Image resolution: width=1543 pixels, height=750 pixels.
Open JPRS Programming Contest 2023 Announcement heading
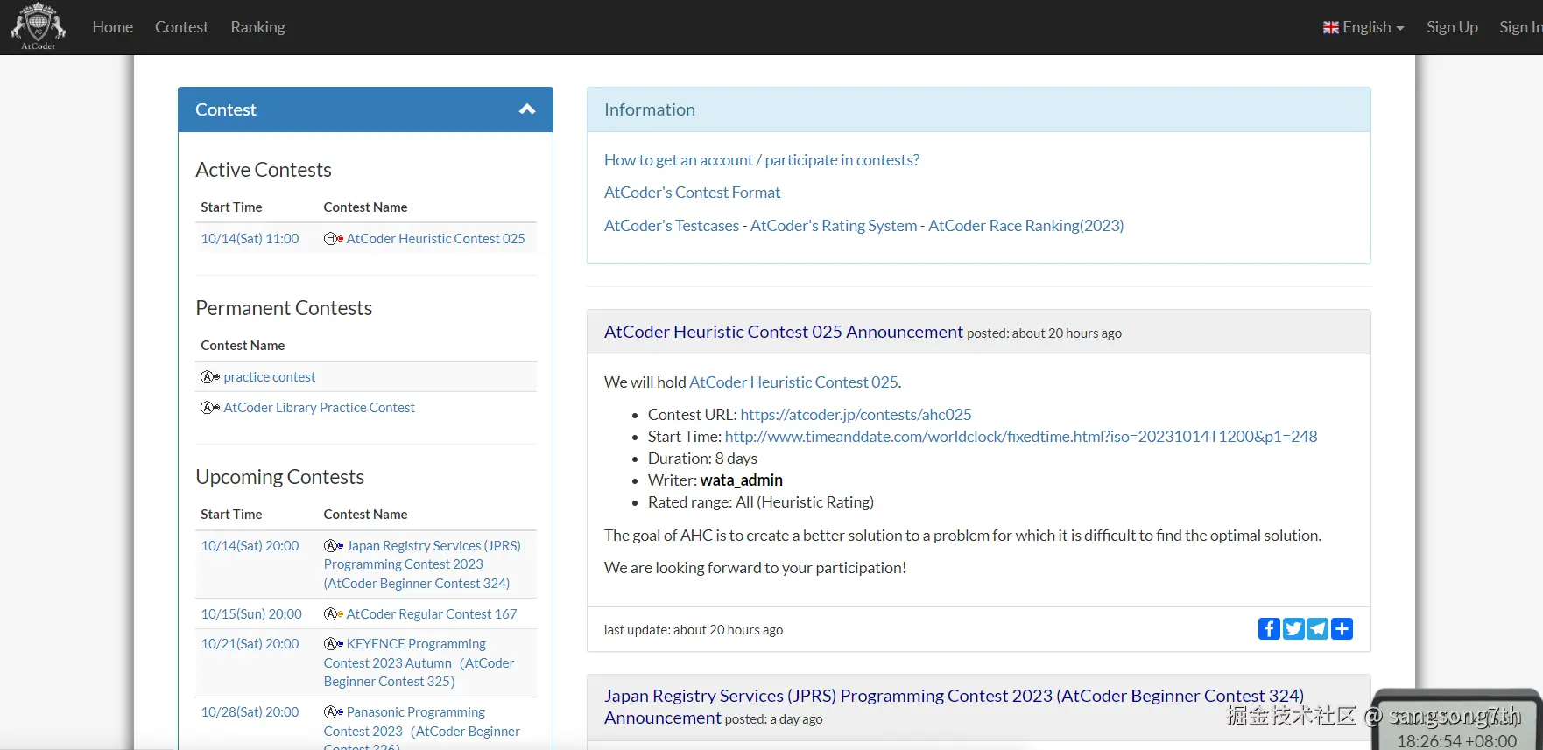point(954,706)
